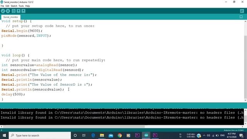This screenshot has width=247, height=139.
Task: Open the Serial Monitor magnifier icon
Action: (x=242, y=11)
